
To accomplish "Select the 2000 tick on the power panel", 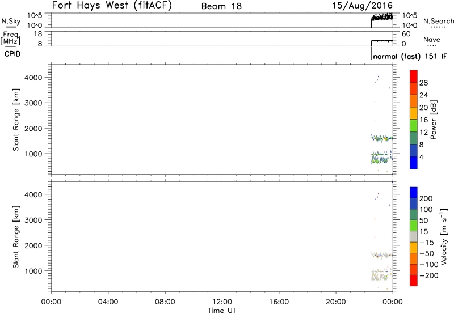I will coord(33,128).
